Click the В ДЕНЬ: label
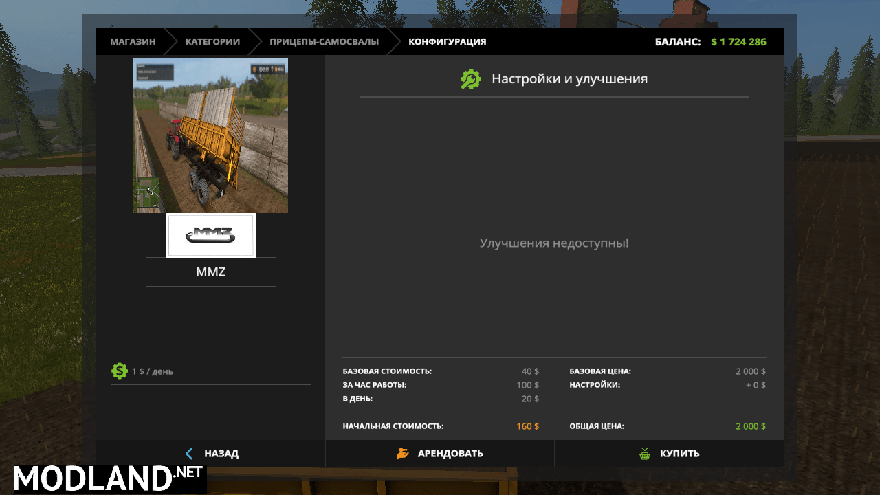The image size is (880, 495). click(357, 399)
